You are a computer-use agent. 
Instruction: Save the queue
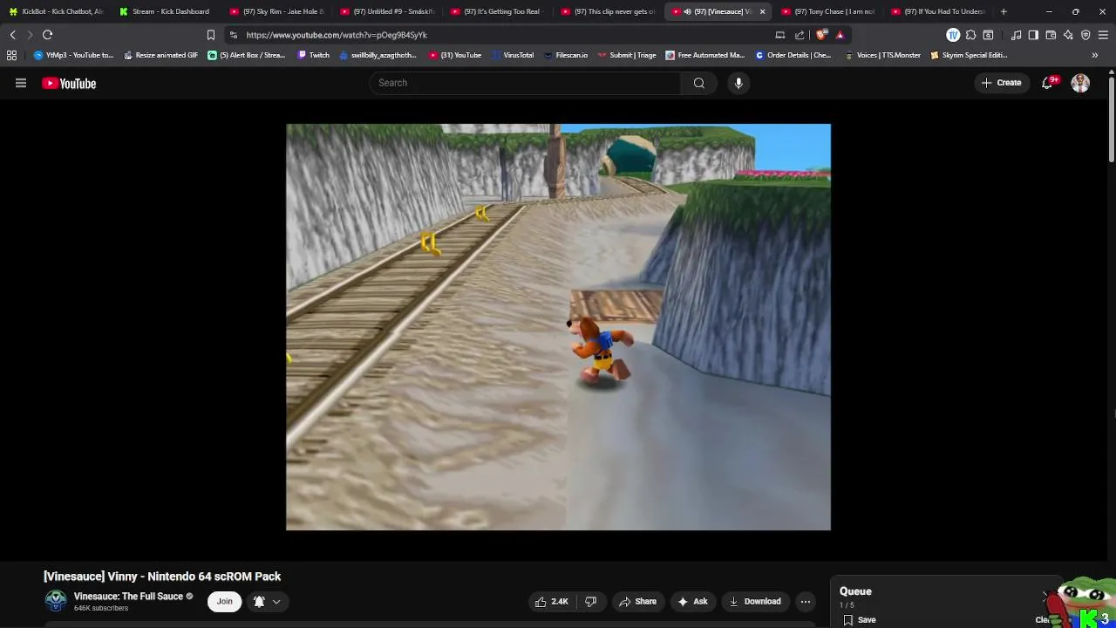tap(860, 620)
